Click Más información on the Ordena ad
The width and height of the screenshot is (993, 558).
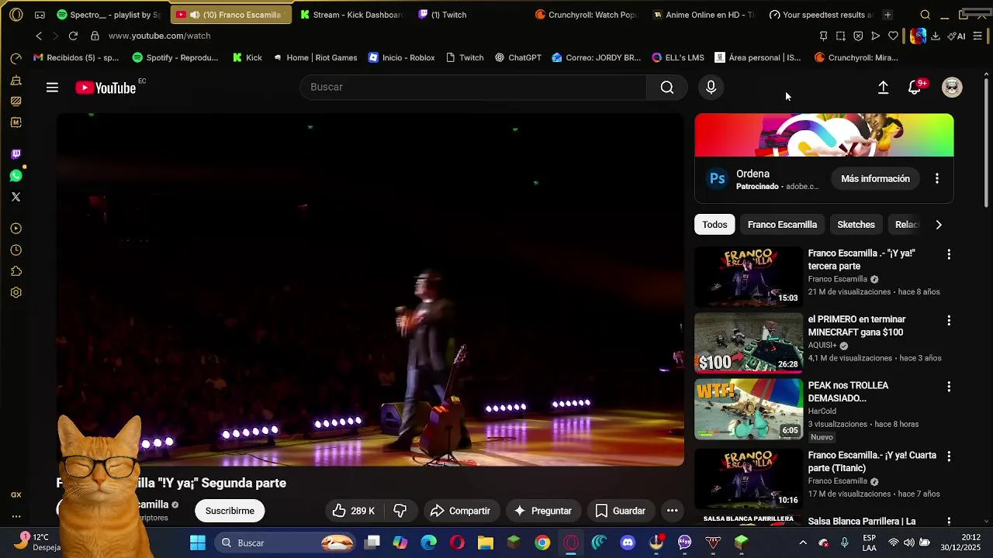tap(875, 178)
